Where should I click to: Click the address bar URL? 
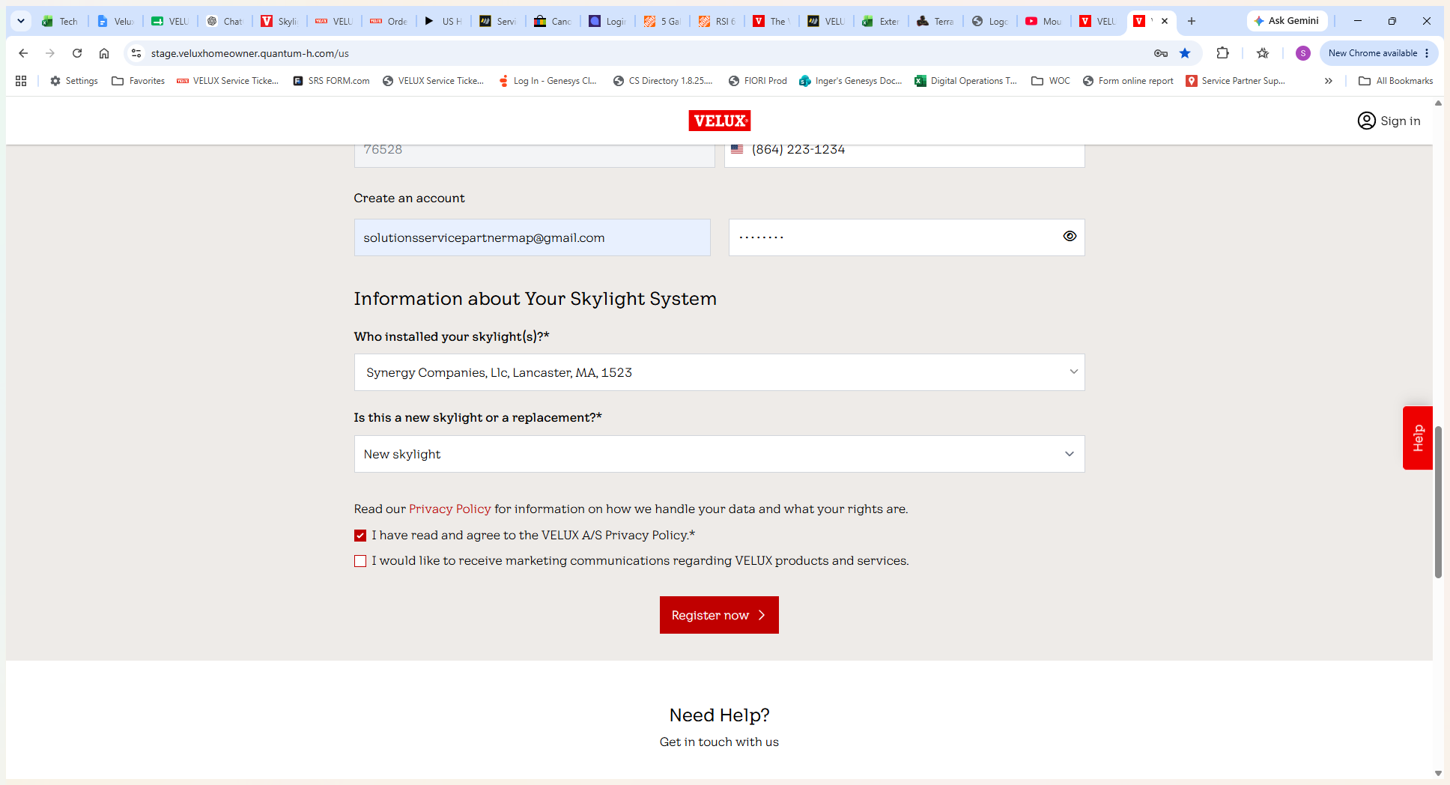pos(250,53)
